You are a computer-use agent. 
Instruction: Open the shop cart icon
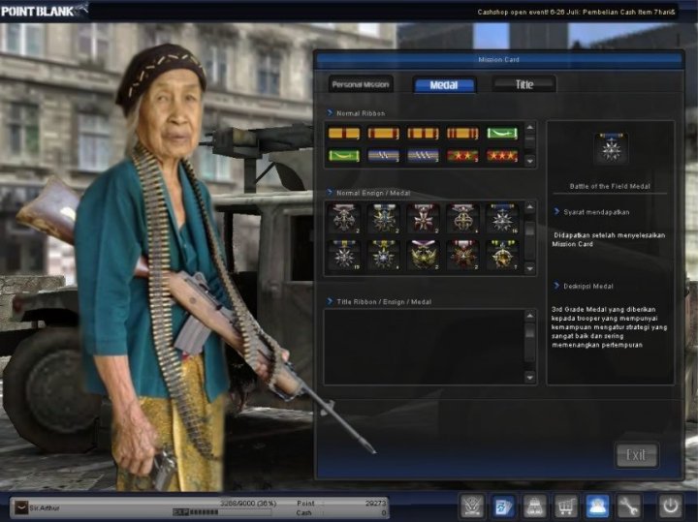tap(565, 506)
